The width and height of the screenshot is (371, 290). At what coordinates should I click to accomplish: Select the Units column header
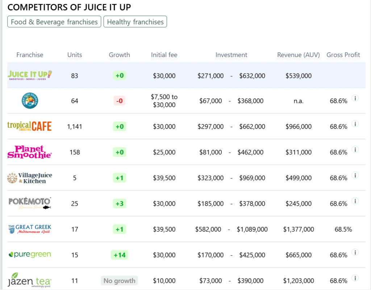(75, 55)
